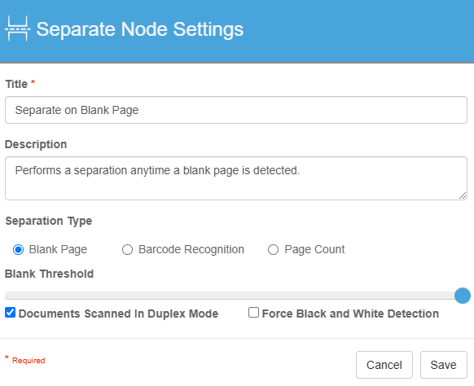The width and height of the screenshot is (474, 386).
Task: Cancel the node settings dialog
Action: point(384,365)
